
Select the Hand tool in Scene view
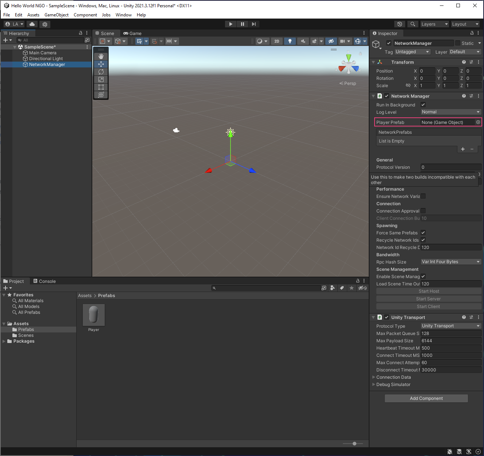coord(101,56)
